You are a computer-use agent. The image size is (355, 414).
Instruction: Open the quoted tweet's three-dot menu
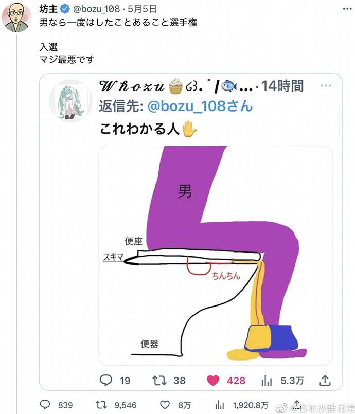point(325,85)
